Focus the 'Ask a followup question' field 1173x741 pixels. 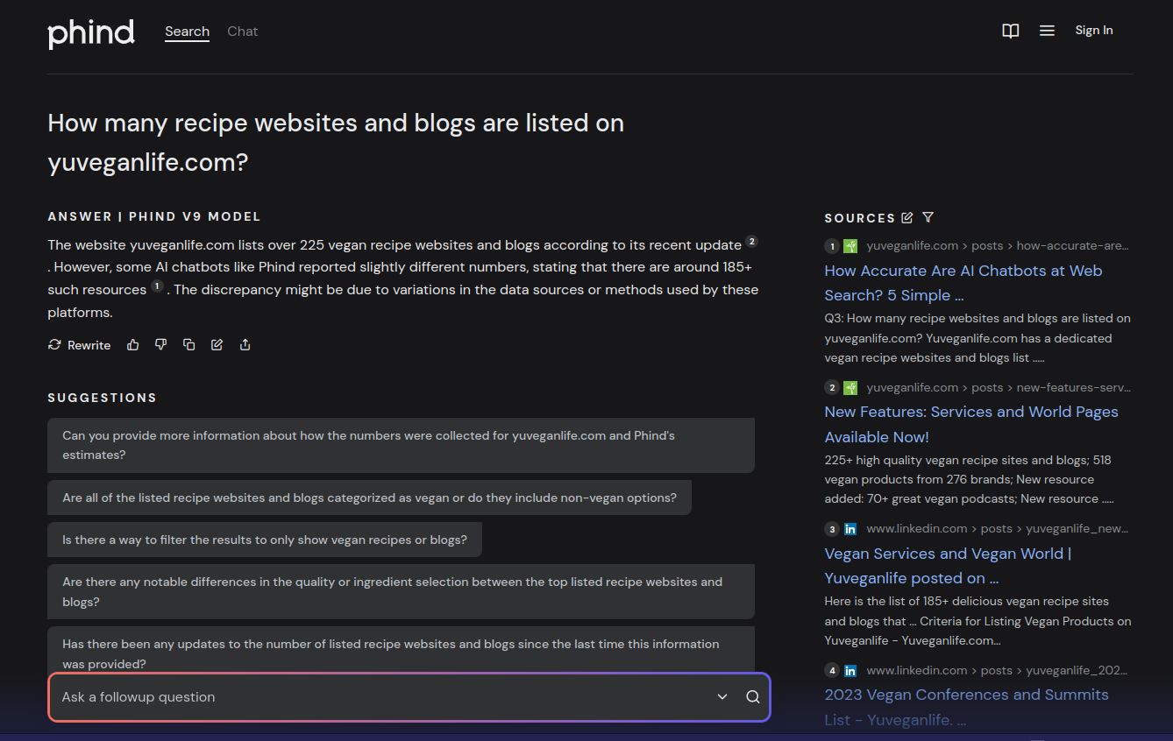pyautogui.click(x=381, y=697)
